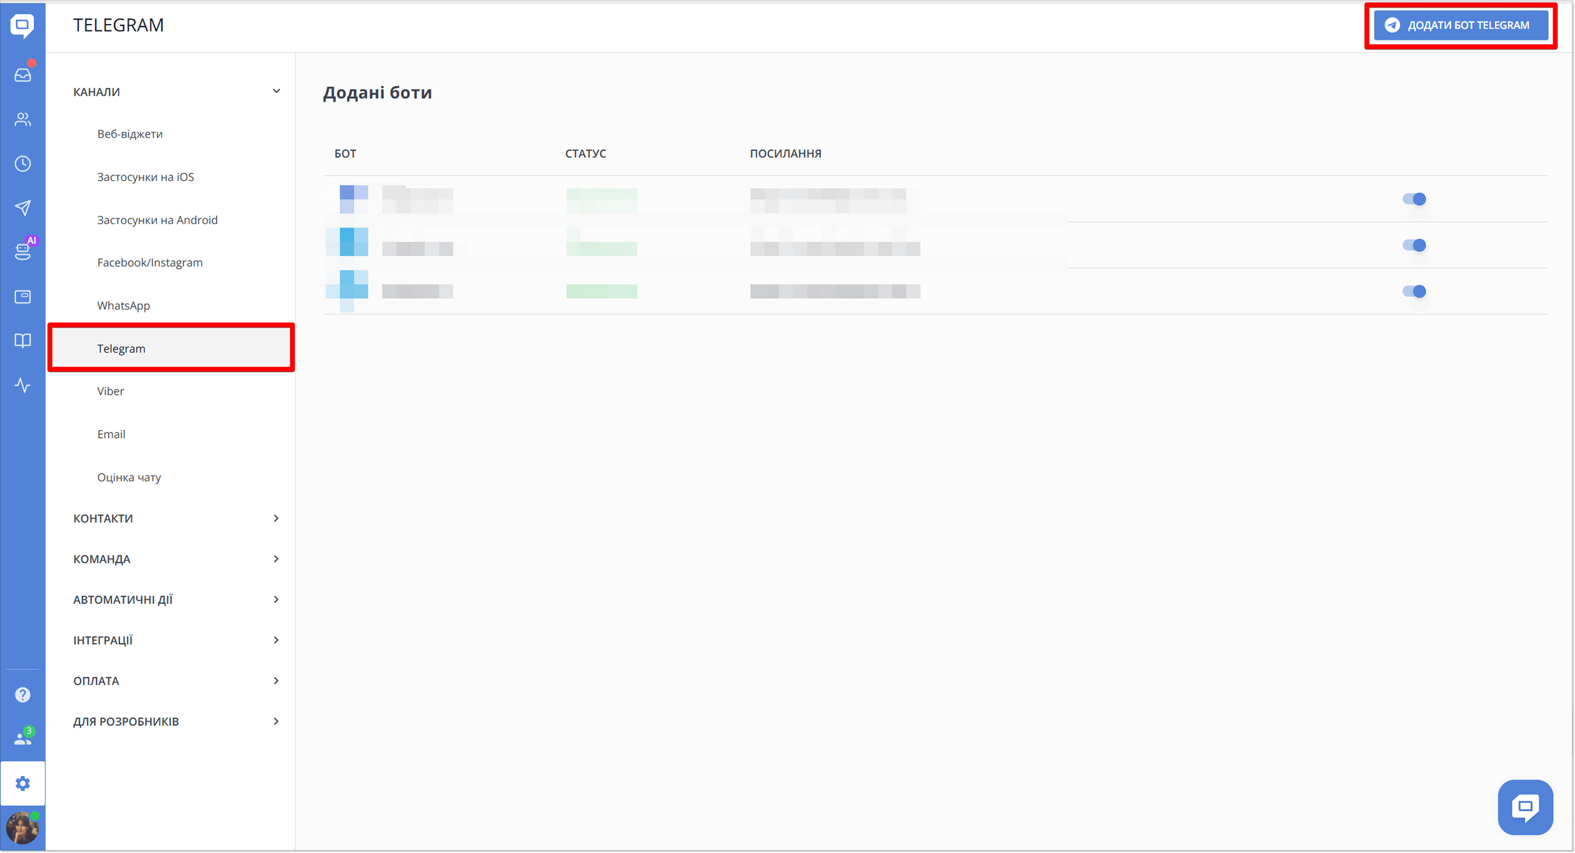1575x853 pixels.
Task: Open broadcasts via paper plane icon
Action: click(22, 208)
